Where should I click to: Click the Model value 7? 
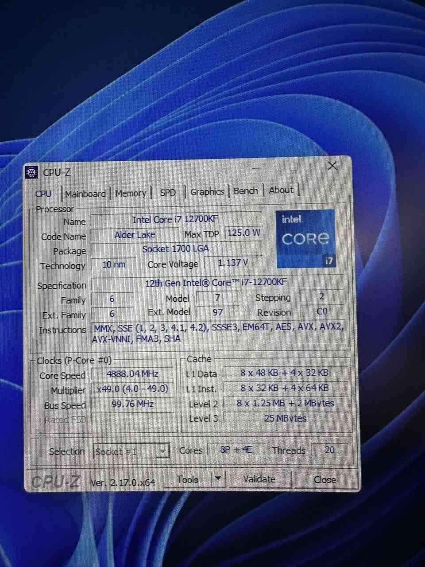pos(217,297)
